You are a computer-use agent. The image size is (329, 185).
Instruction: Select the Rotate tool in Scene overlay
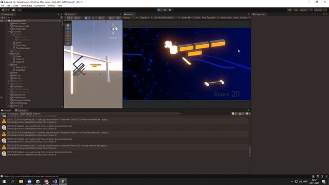coord(68,32)
